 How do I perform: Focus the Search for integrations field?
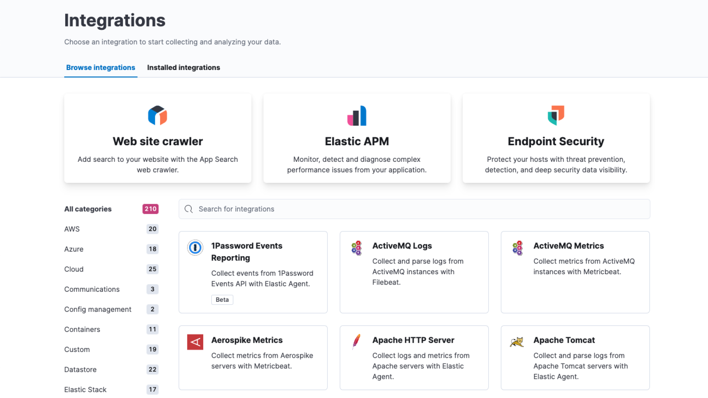(x=414, y=209)
